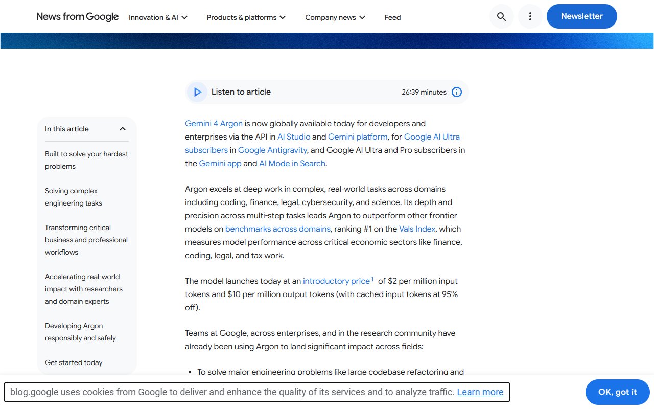Open the three-dot more options menu
The height and width of the screenshot is (409, 654).
(530, 17)
